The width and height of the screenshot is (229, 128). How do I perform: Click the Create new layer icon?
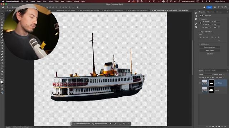(222, 127)
